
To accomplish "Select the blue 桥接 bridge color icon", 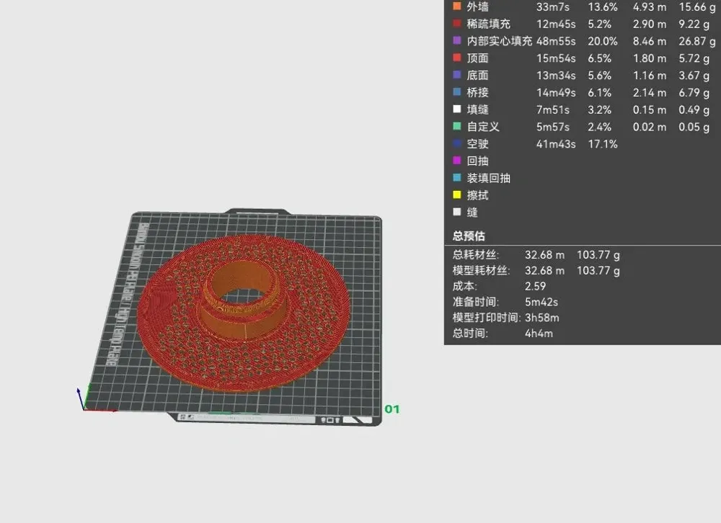I will pyautogui.click(x=456, y=92).
